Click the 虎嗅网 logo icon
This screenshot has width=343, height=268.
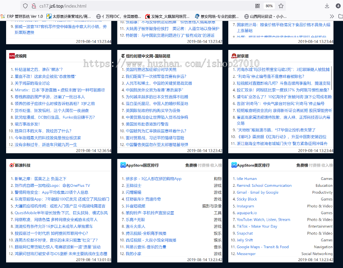12,56
